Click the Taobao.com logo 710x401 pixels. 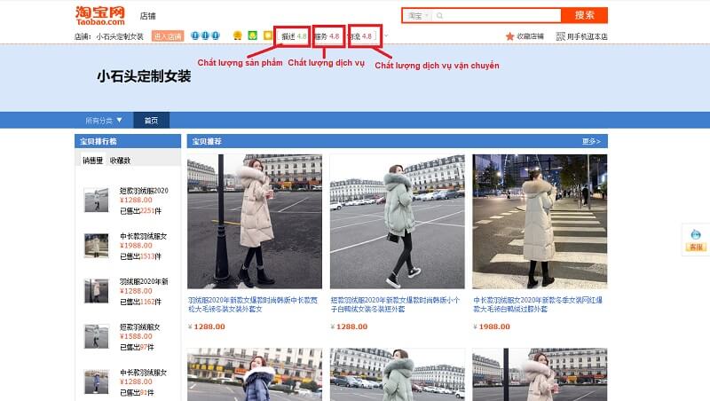coord(100,16)
